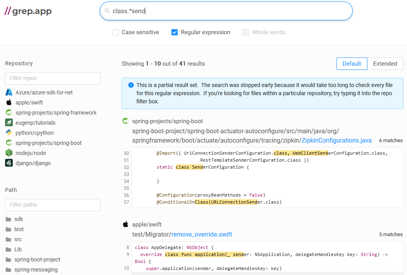The height and width of the screenshot is (275, 407).
Task: Click the Spring icon beside spring-boot filter
Action: (9, 143)
